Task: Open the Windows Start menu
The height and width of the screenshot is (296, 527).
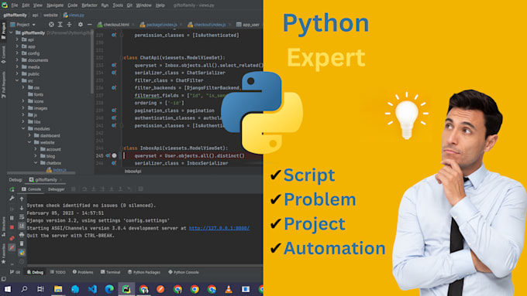Action: pyautogui.click(x=8, y=289)
